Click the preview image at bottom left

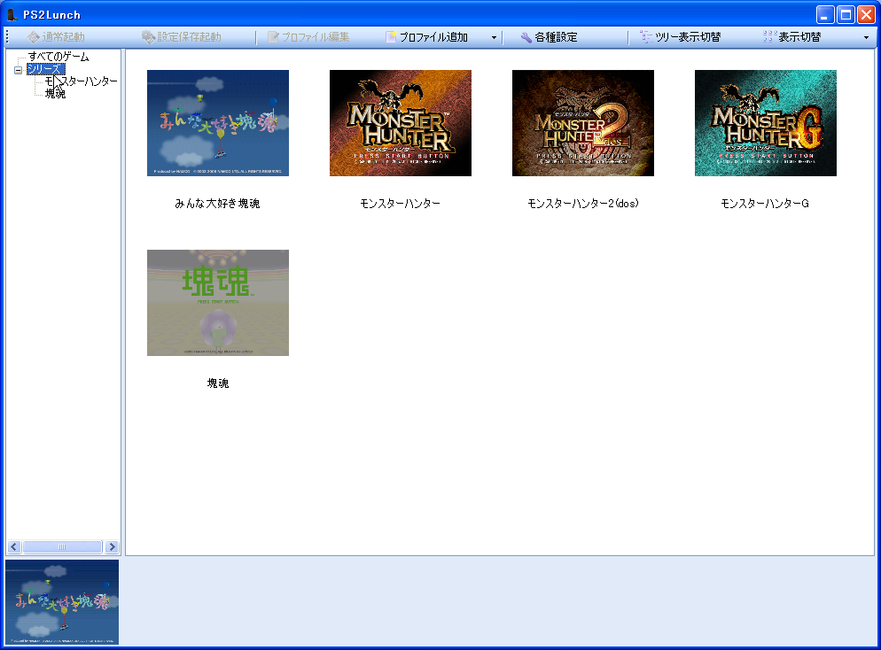[62, 601]
